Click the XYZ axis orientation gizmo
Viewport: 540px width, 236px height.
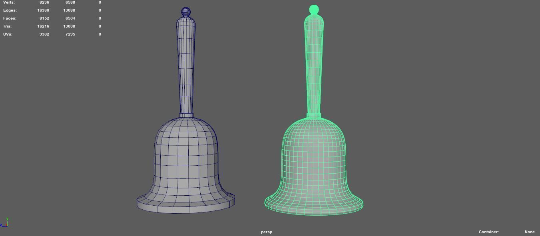pyautogui.click(x=4, y=222)
